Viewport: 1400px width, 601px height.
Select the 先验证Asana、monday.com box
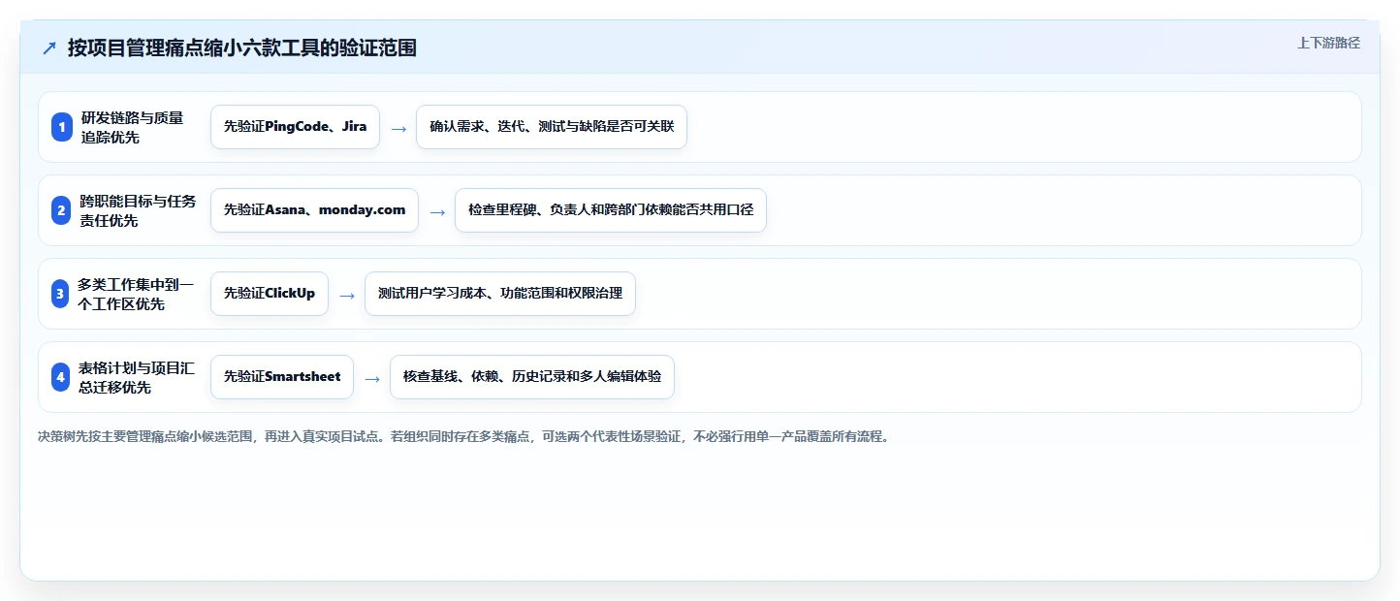pyautogui.click(x=314, y=210)
